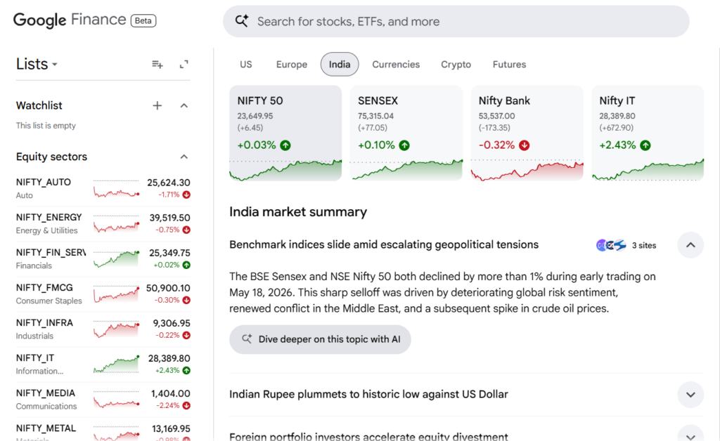Click the sparkle icon in Dive deeper button
The height and width of the screenshot is (441, 720).
click(x=247, y=338)
